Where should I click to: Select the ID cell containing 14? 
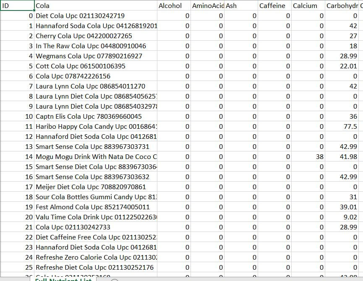point(17,156)
